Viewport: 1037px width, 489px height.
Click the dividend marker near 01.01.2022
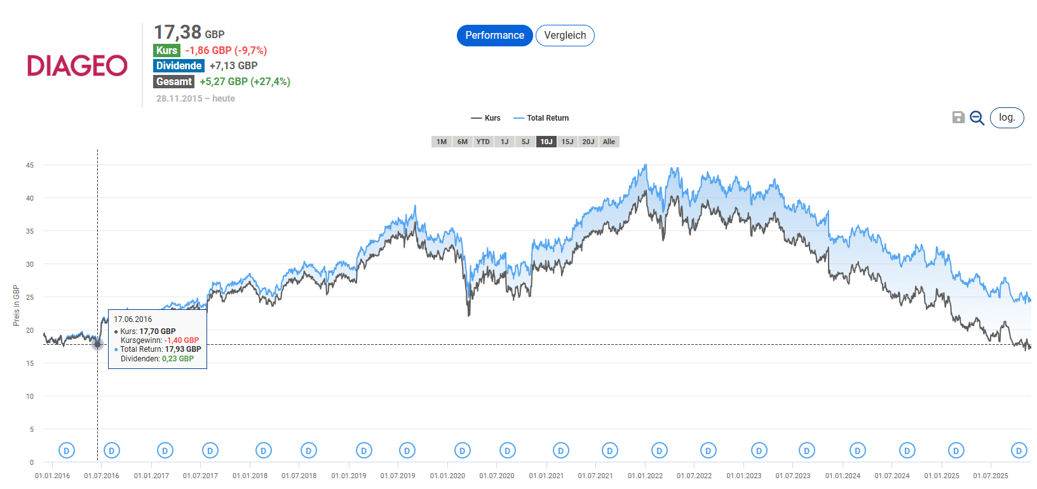tap(660, 451)
